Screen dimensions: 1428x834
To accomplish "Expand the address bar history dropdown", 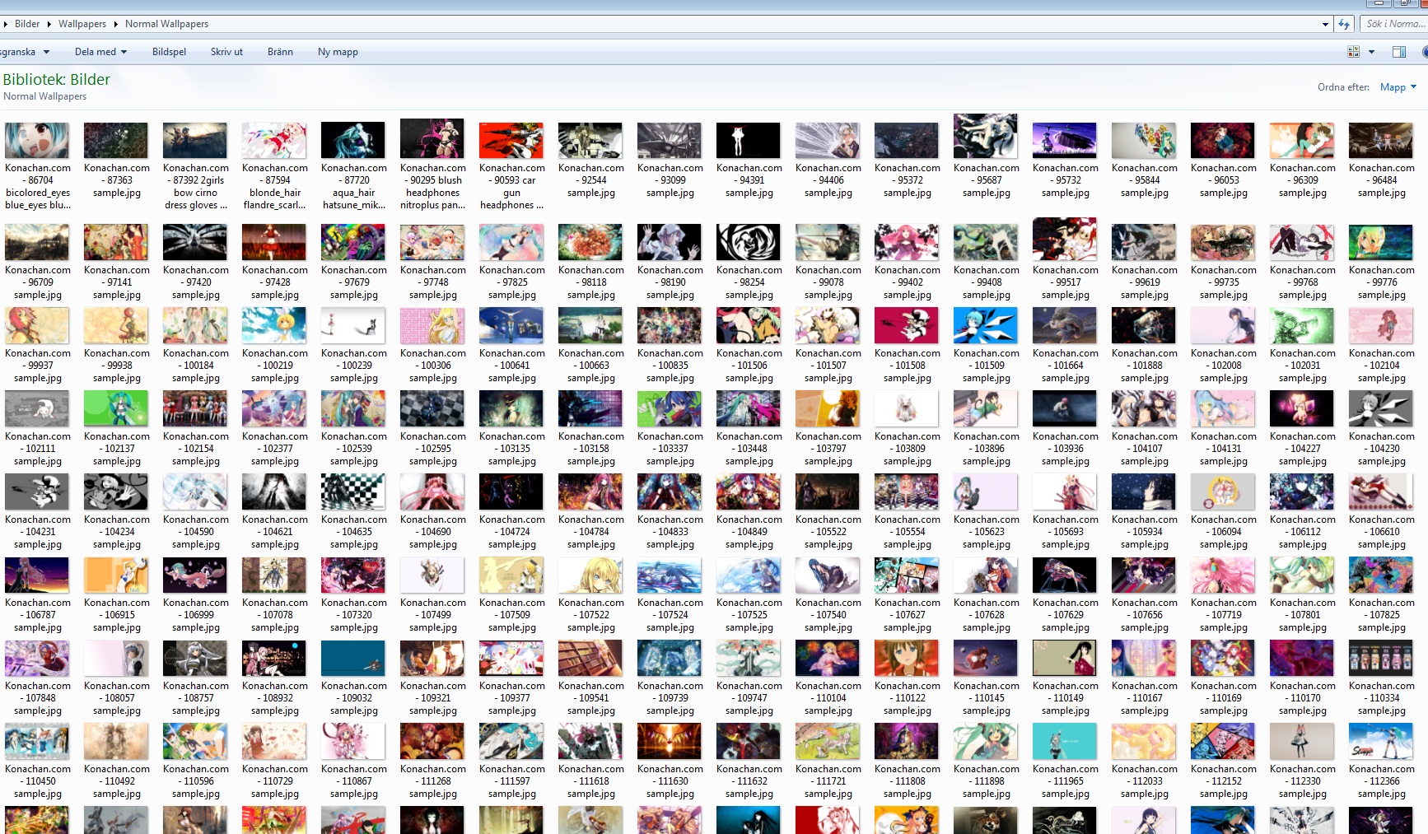I will 1325,24.
